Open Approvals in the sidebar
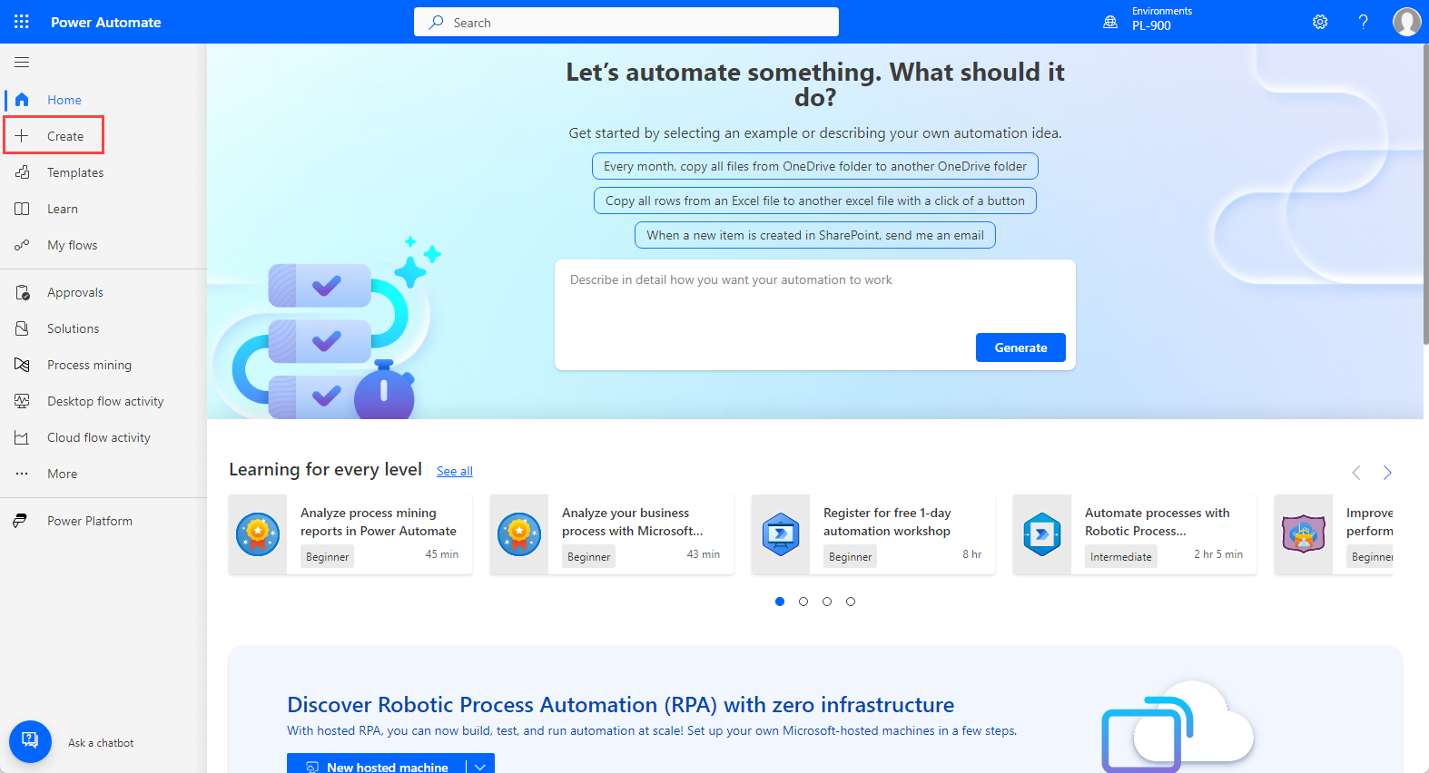The image size is (1429, 773). (x=75, y=292)
